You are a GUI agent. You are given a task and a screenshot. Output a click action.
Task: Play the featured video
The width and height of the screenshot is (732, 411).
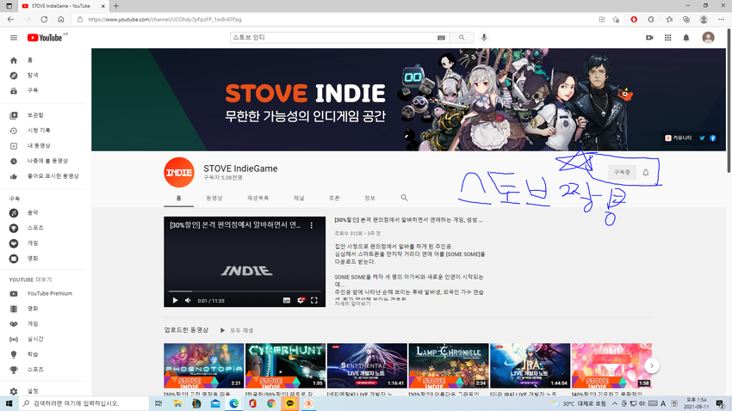(x=175, y=301)
